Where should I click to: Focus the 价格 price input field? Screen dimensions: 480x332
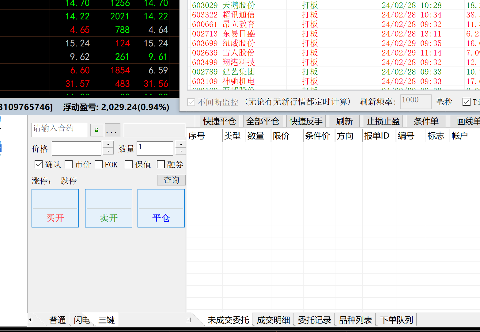tap(77, 148)
